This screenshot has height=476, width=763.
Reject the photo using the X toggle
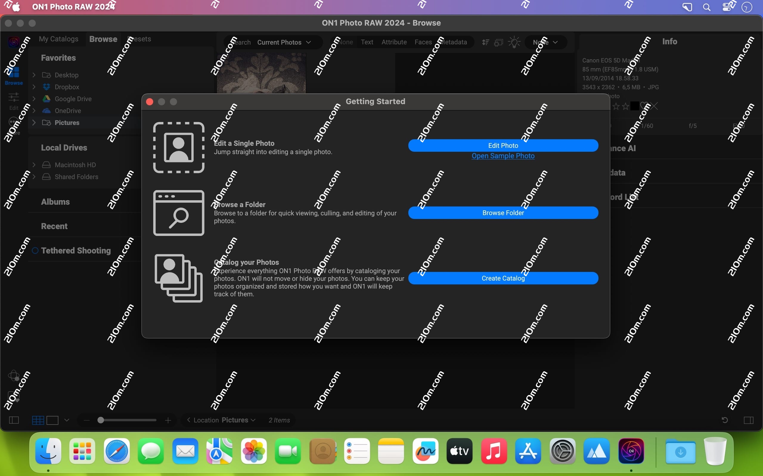[x=655, y=106]
